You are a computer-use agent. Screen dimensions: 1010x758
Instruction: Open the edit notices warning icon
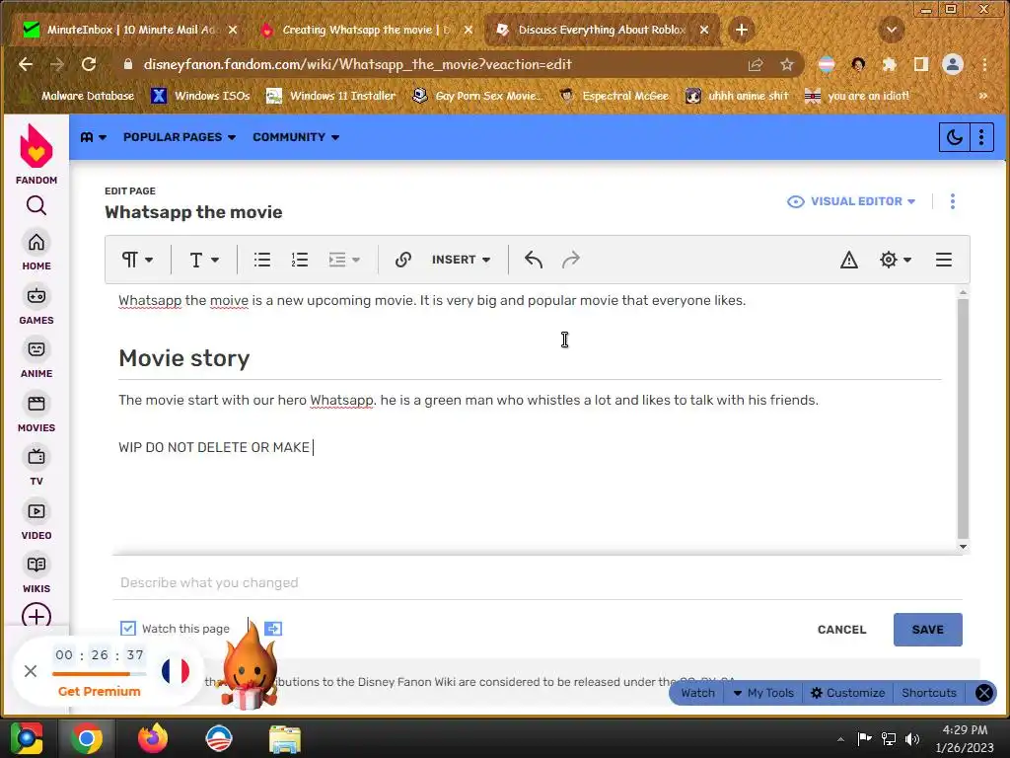(x=849, y=260)
